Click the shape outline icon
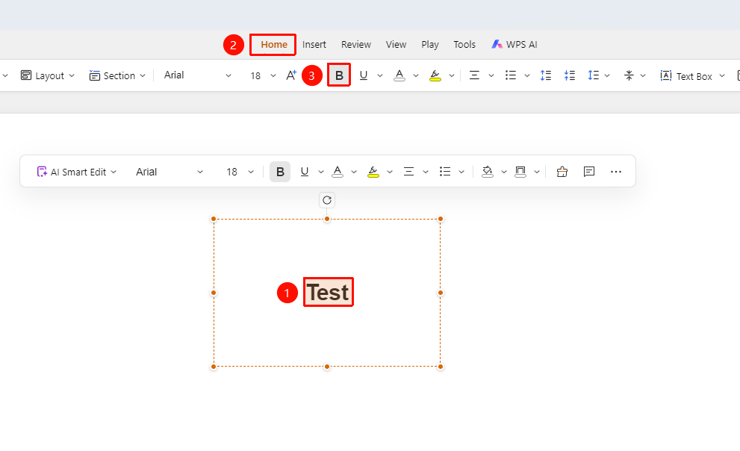The image size is (740, 451). click(520, 172)
